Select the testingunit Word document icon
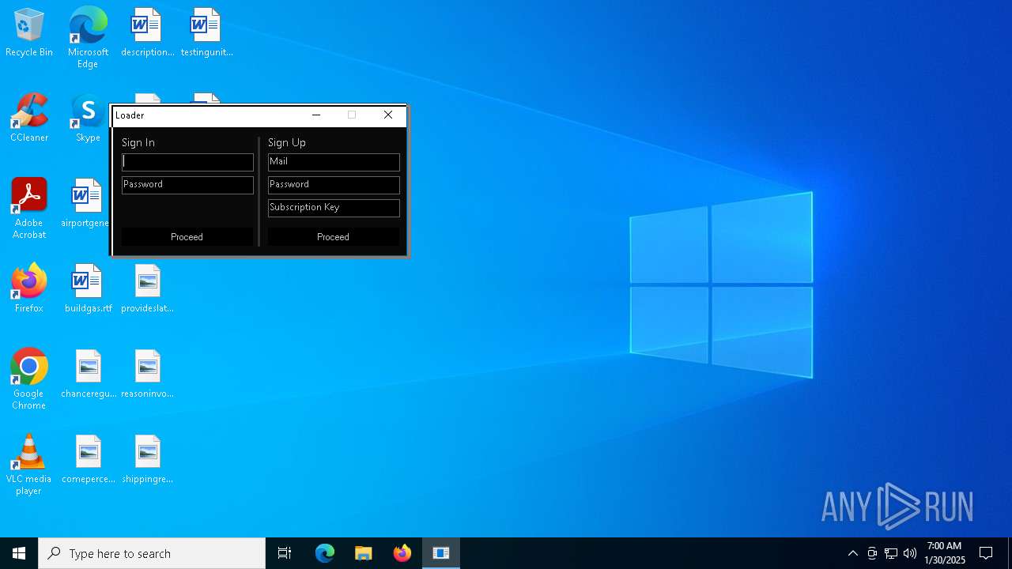The height and width of the screenshot is (569, 1012). pos(206,33)
